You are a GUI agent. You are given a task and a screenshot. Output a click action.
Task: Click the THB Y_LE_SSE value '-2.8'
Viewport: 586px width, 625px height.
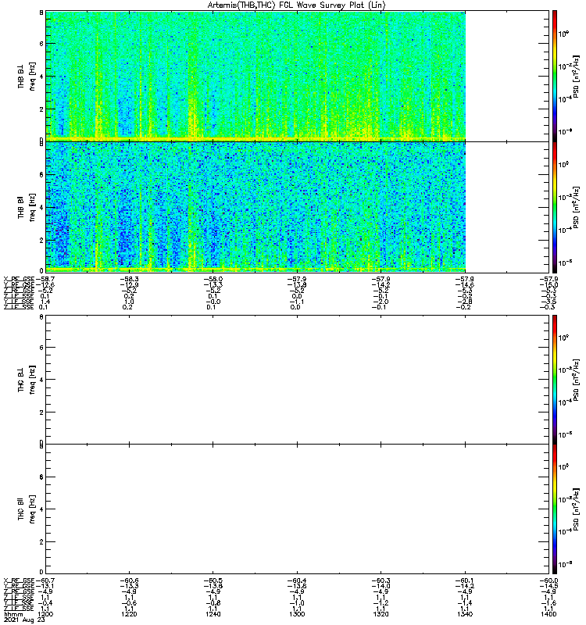pos(465,302)
